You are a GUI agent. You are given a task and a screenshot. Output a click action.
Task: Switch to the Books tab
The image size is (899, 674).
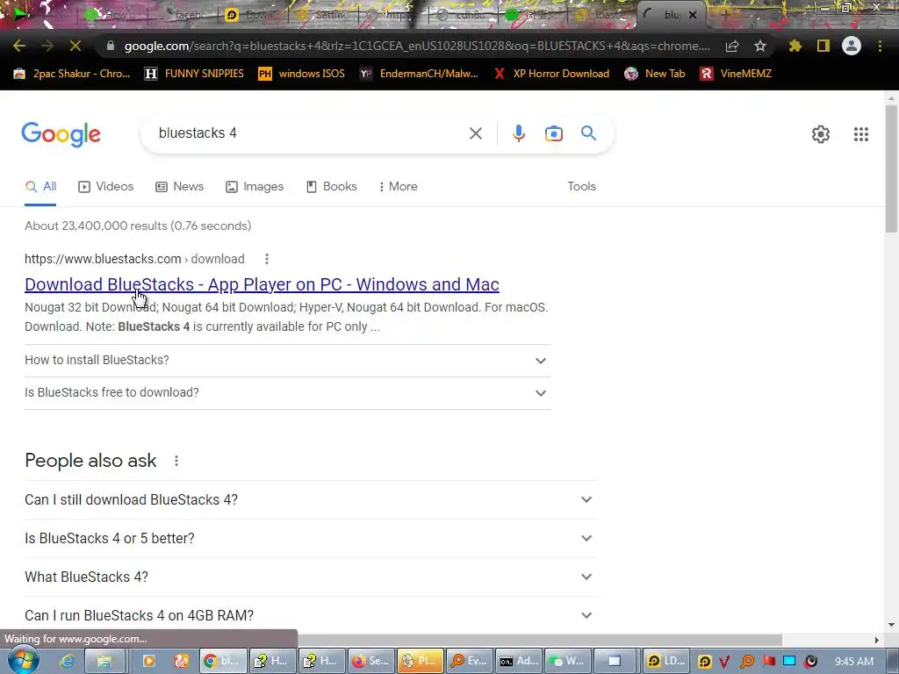point(331,187)
